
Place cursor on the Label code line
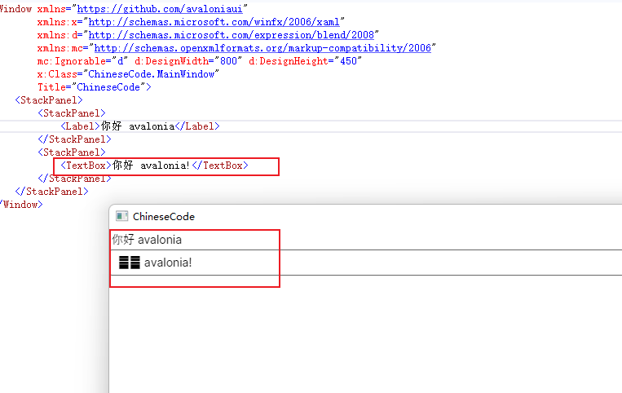pyautogui.click(x=140, y=126)
